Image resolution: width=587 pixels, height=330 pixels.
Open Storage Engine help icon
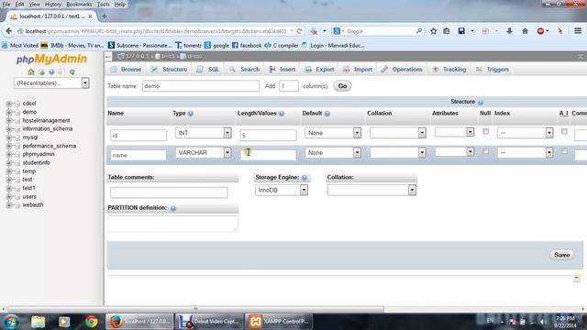tap(305, 177)
